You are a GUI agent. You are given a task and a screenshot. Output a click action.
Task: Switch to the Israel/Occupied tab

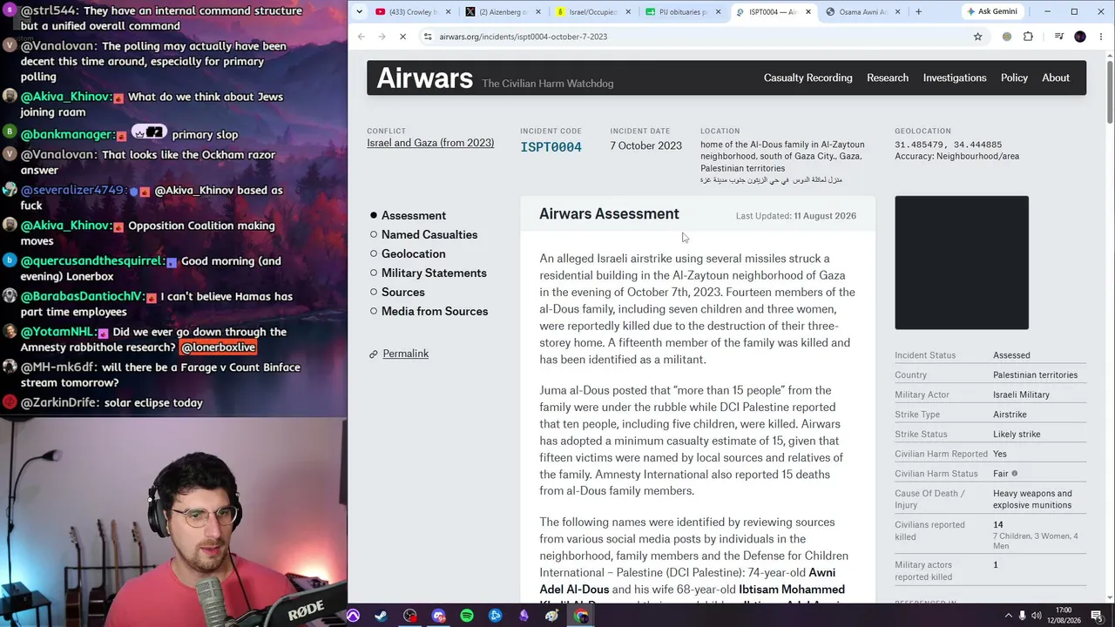coord(592,12)
